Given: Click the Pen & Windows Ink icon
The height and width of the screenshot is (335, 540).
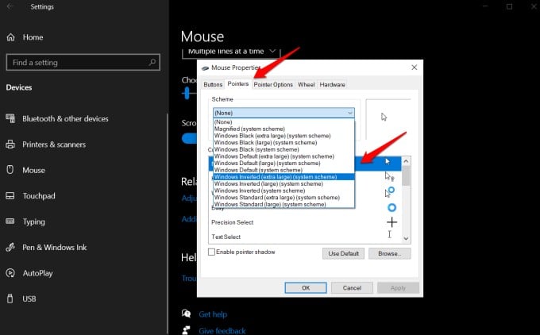Looking at the screenshot, I should [x=10, y=247].
